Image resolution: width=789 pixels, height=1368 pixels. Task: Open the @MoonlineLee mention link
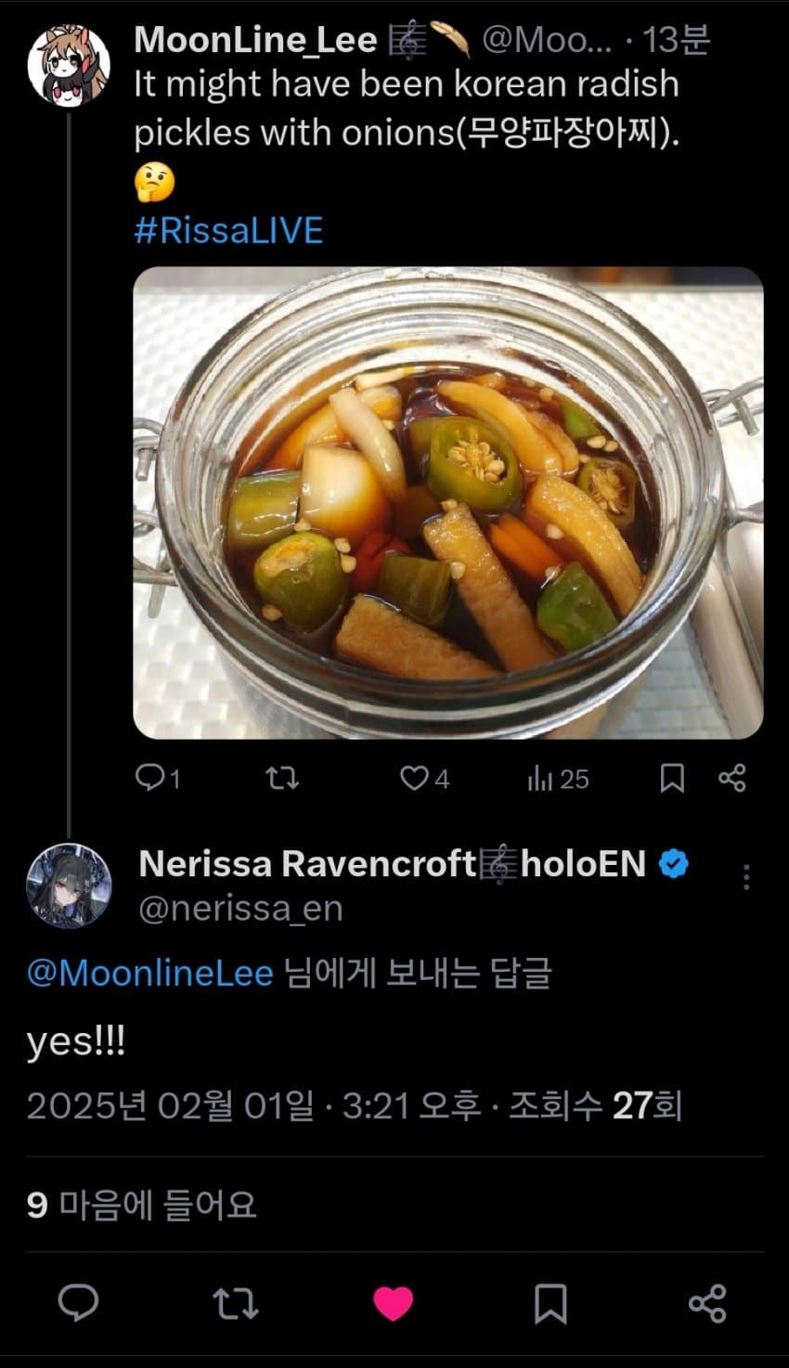pos(149,973)
